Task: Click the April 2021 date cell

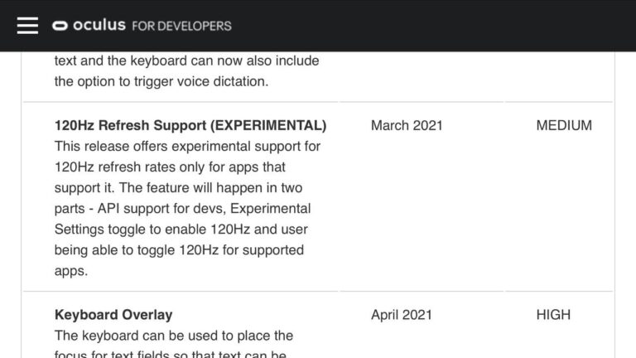Action: pyautogui.click(x=402, y=315)
